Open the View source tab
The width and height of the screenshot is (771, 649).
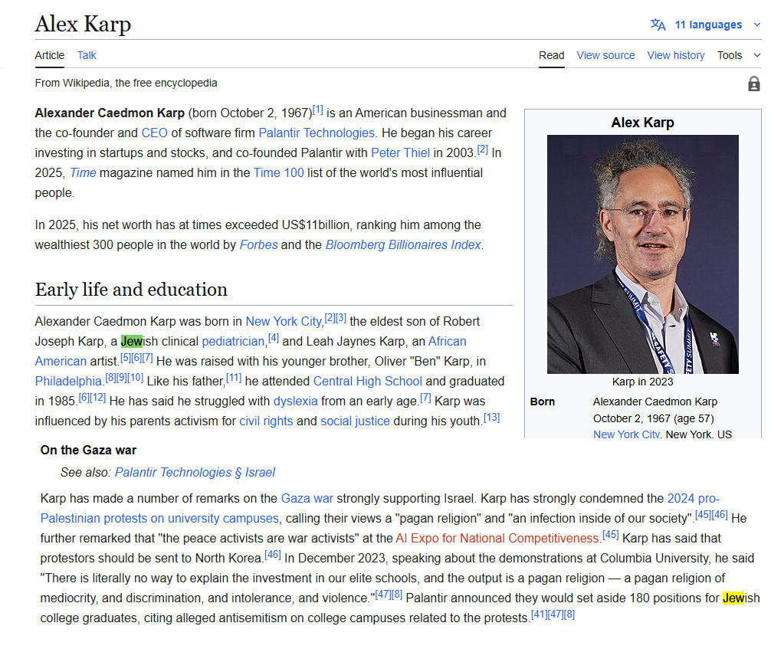point(605,56)
